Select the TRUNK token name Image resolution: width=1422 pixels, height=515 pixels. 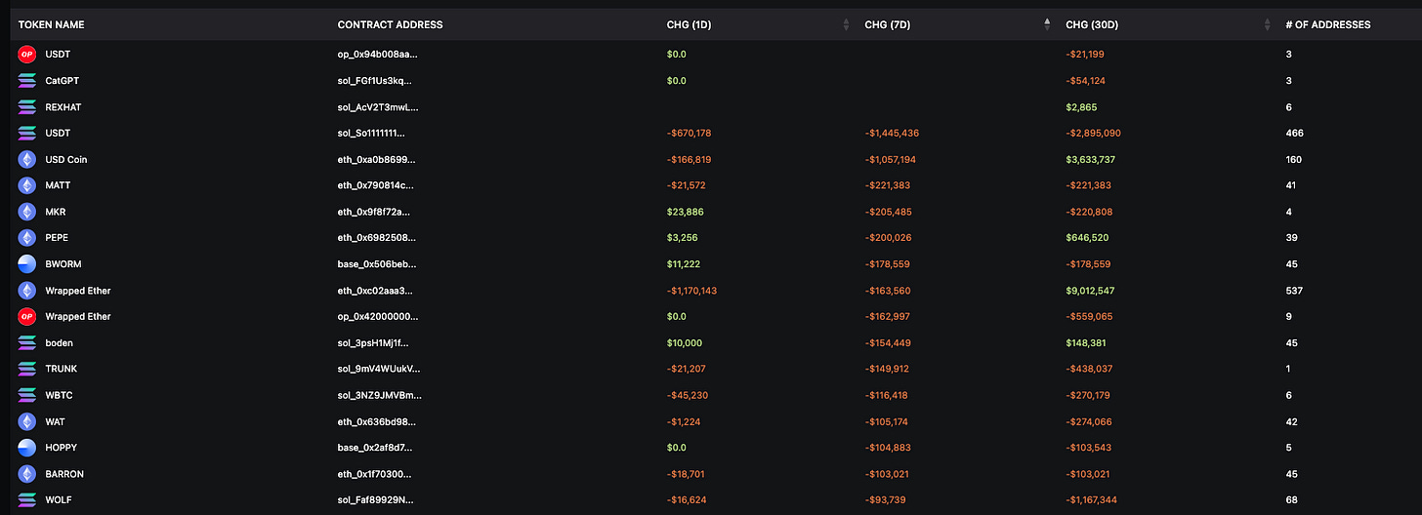(x=61, y=370)
